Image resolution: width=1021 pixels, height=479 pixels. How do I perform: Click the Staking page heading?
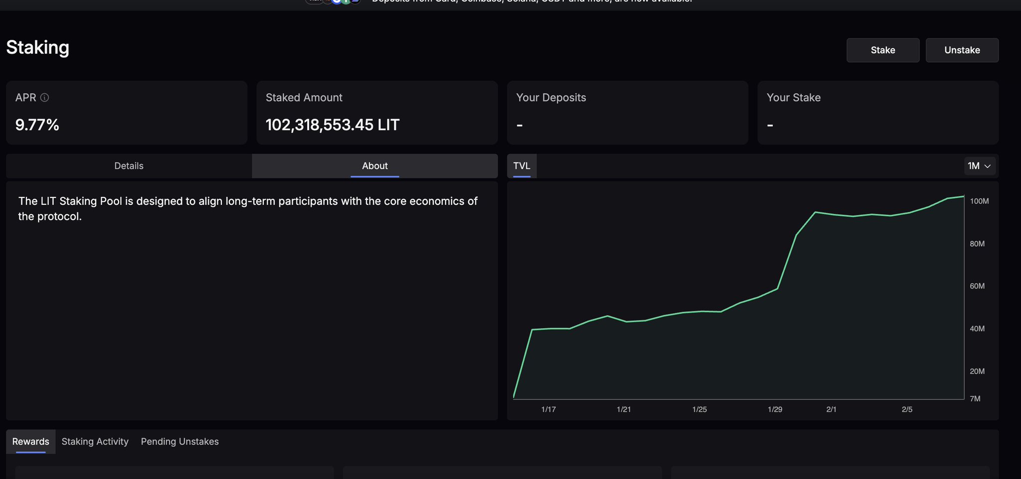click(38, 48)
